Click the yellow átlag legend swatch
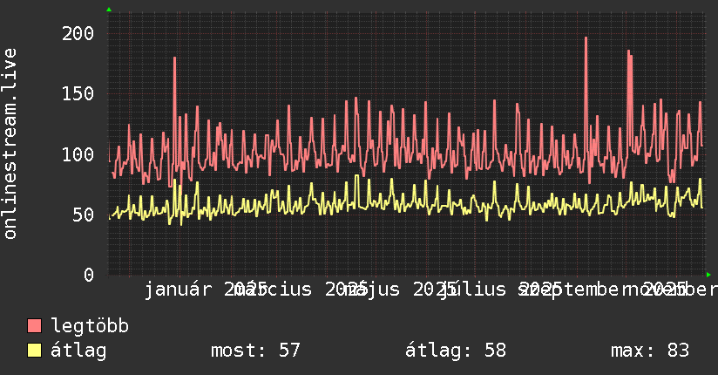The width and height of the screenshot is (718, 375). click(x=34, y=350)
